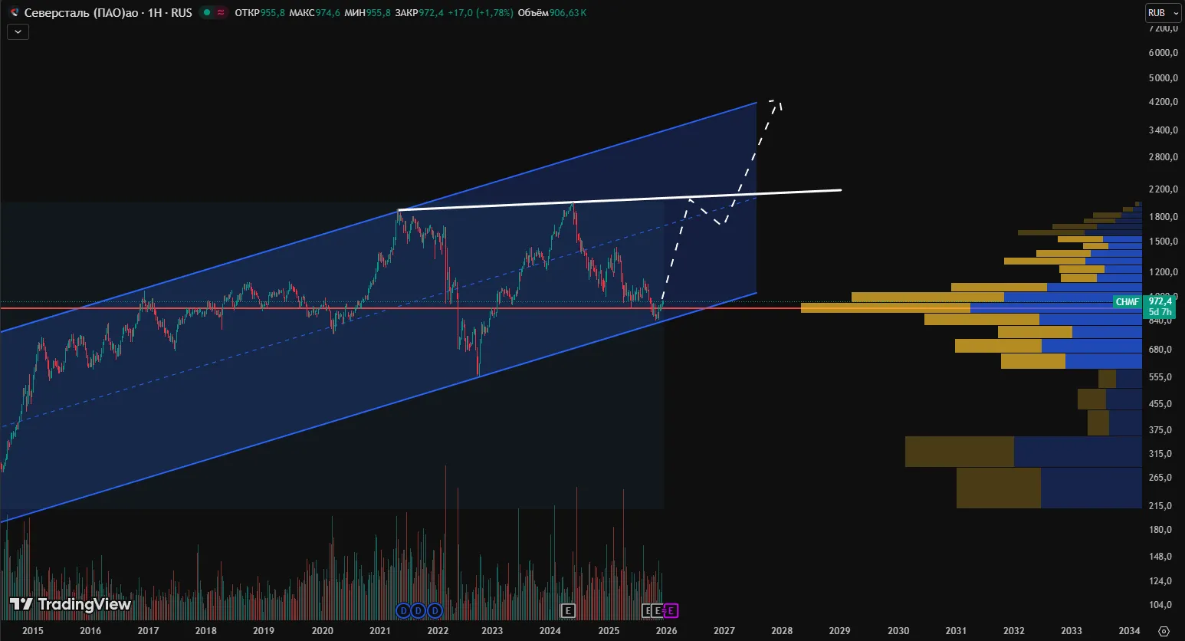Expand the indicator legend chevron
Screen dimensions: 1185x641
coord(18,31)
